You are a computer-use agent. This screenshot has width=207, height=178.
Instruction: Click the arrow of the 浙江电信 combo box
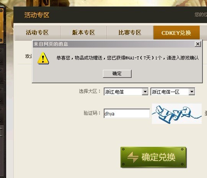145,92
